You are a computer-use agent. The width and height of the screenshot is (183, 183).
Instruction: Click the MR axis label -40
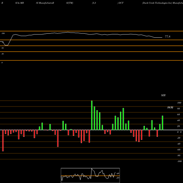[x=179, y=144]
